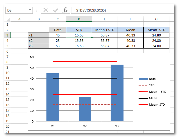Select column G header

point(156,19)
